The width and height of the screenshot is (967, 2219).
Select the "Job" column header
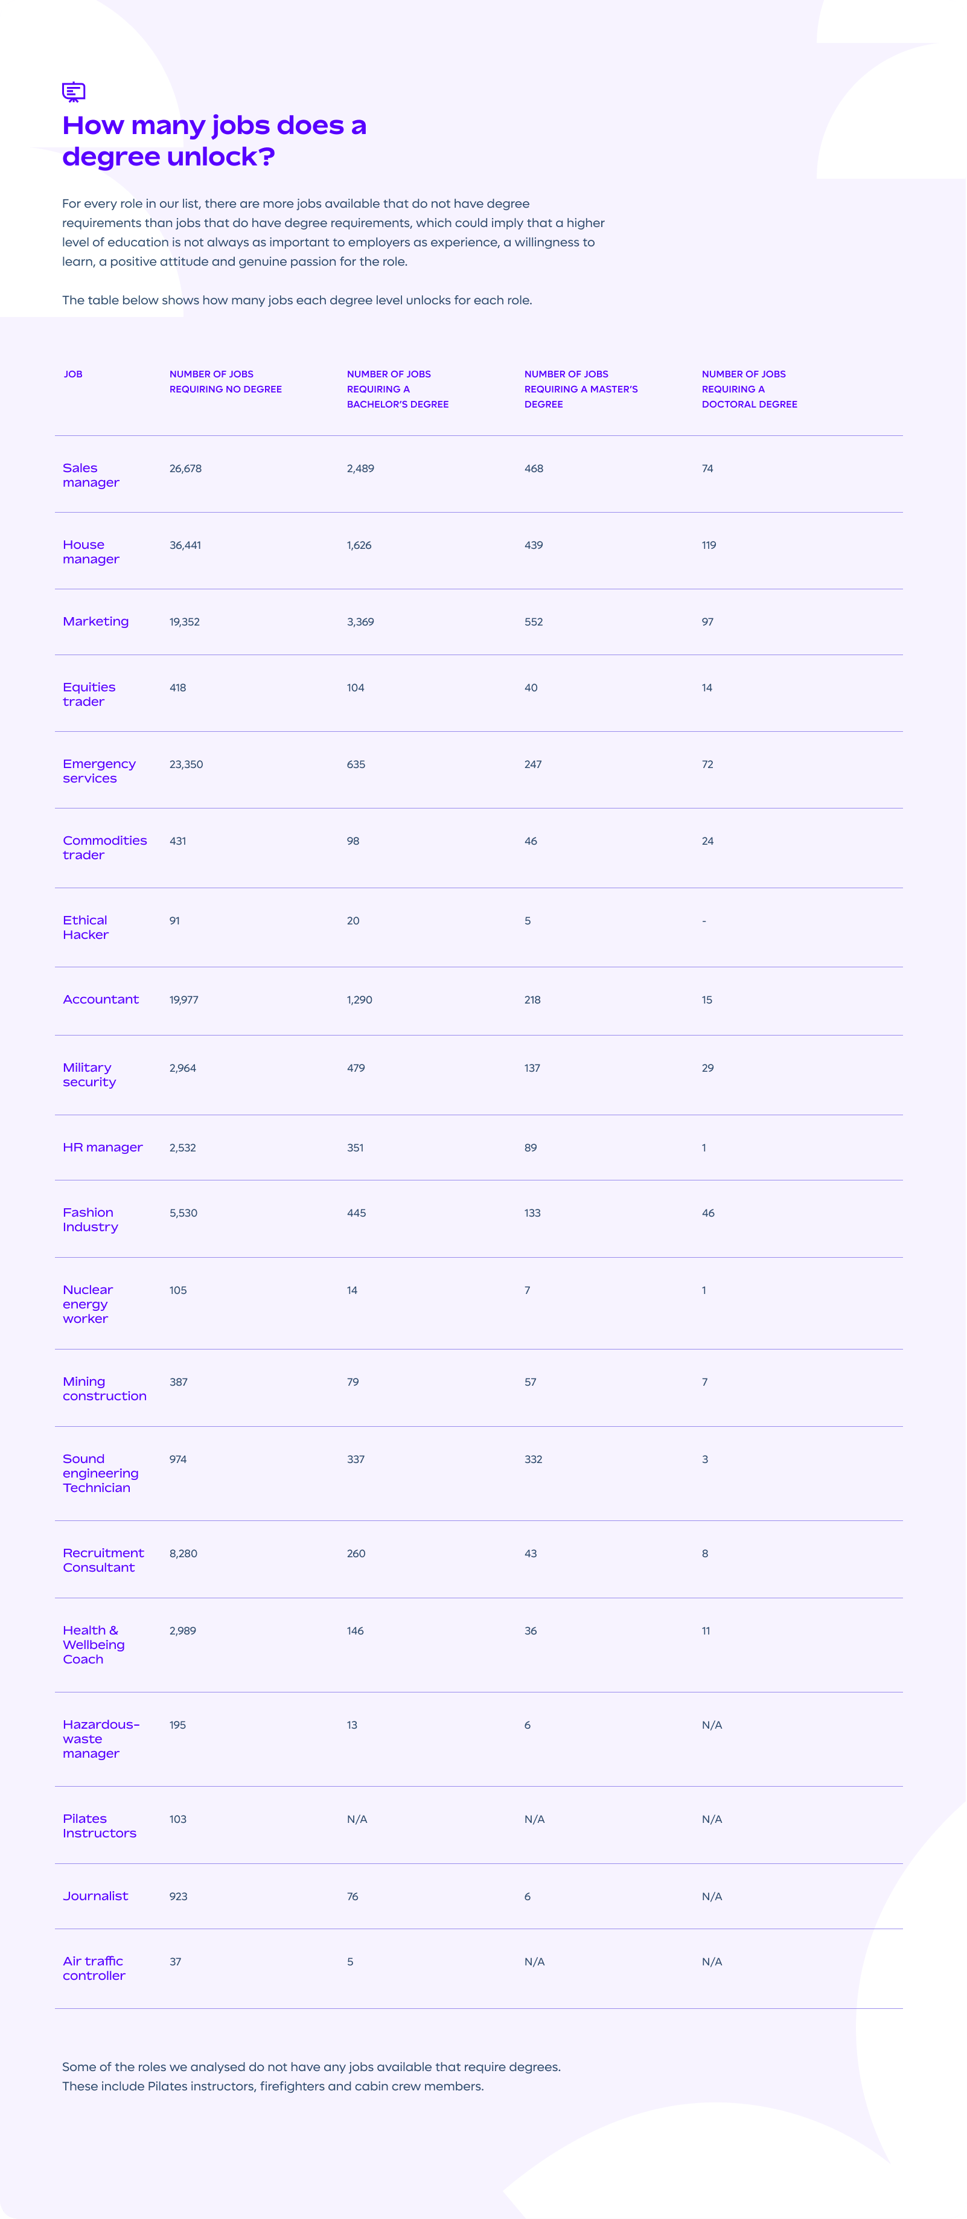pyautogui.click(x=73, y=374)
